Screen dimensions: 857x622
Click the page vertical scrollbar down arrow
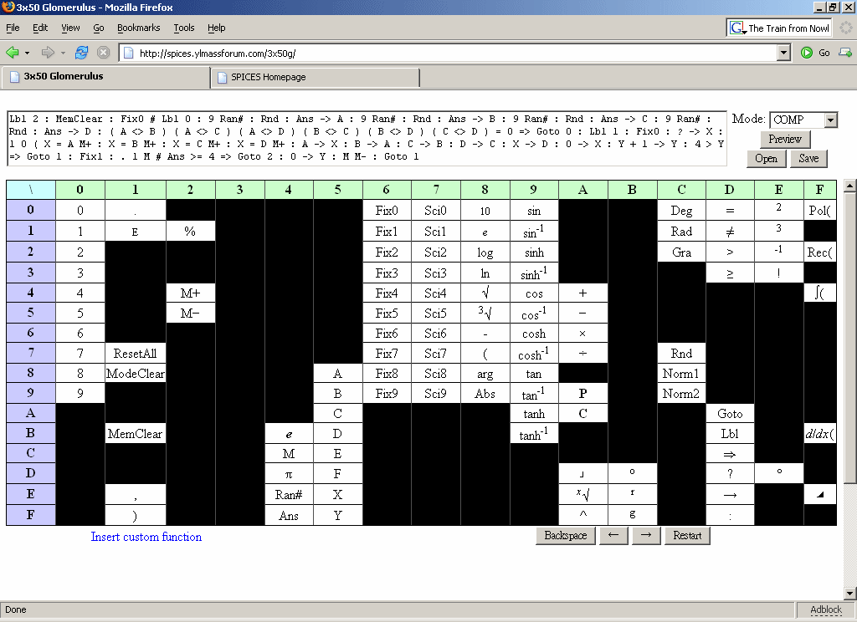click(x=849, y=594)
